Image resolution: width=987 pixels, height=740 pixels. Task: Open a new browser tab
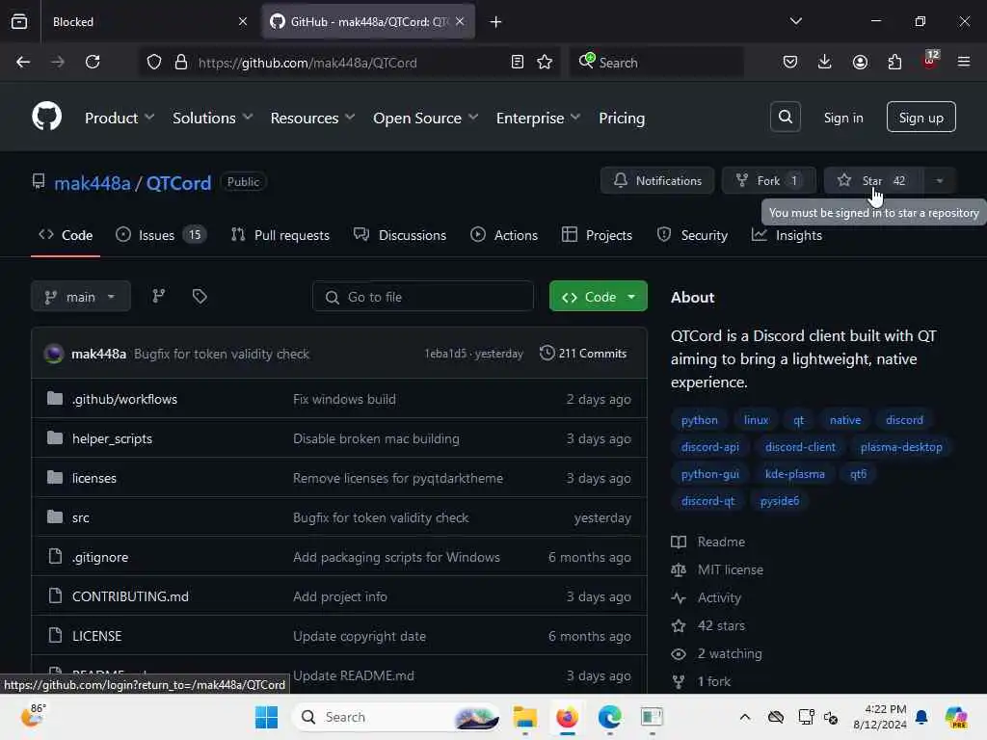pyautogui.click(x=496, y=22)
